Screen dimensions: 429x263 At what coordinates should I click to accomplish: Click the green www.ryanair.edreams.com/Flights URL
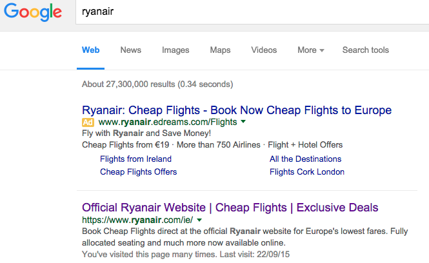point(168,122)
